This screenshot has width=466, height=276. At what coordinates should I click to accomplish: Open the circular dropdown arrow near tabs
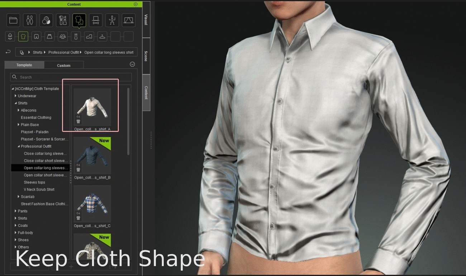click(x=132, y=64)
